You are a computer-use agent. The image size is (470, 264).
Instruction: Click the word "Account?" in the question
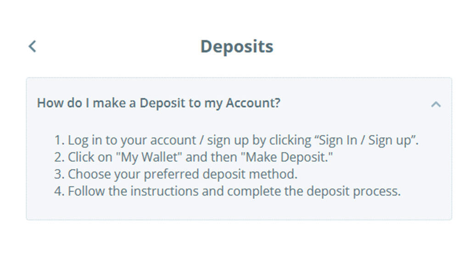click(253, 103)
